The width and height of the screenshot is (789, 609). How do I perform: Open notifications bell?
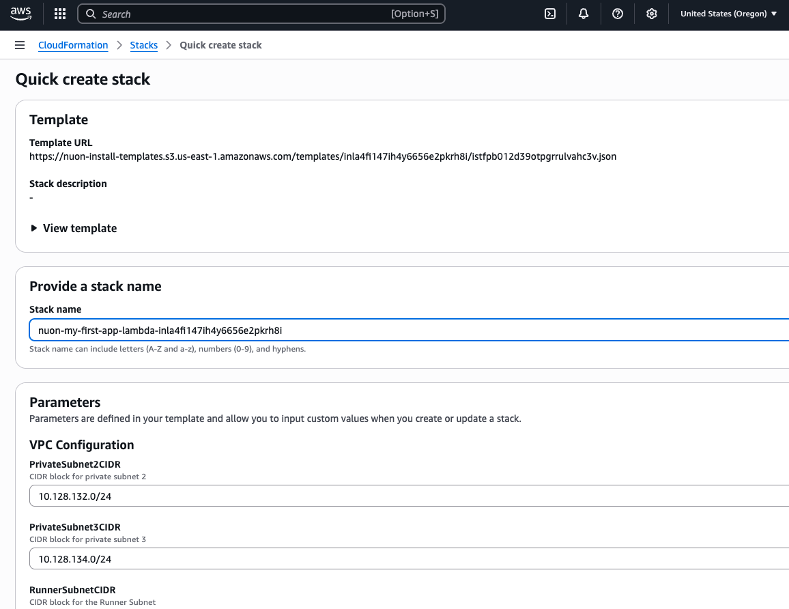click(x=583, y=14)
